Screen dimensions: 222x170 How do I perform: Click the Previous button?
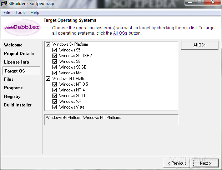[177, 163]
